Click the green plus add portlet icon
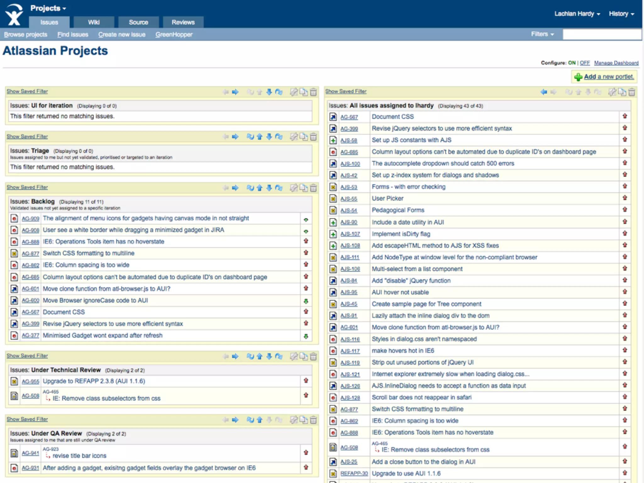 tap(578, 77)
